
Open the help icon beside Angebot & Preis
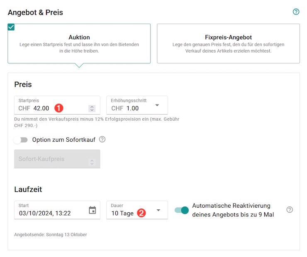pyautogui.click(x=296, y=12)
